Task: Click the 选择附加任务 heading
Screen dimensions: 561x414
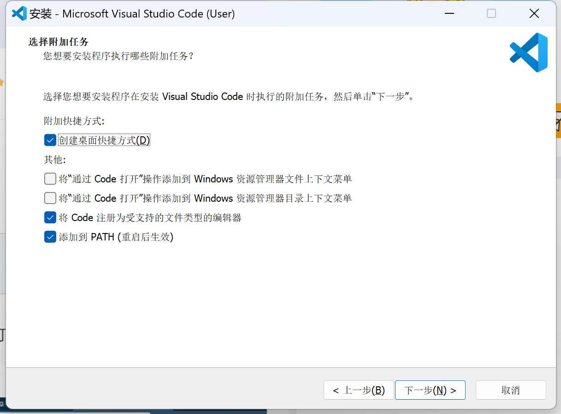Action: tap(59, 42)
